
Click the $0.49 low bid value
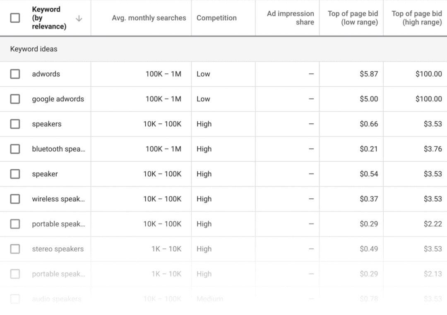pos(369,249)
